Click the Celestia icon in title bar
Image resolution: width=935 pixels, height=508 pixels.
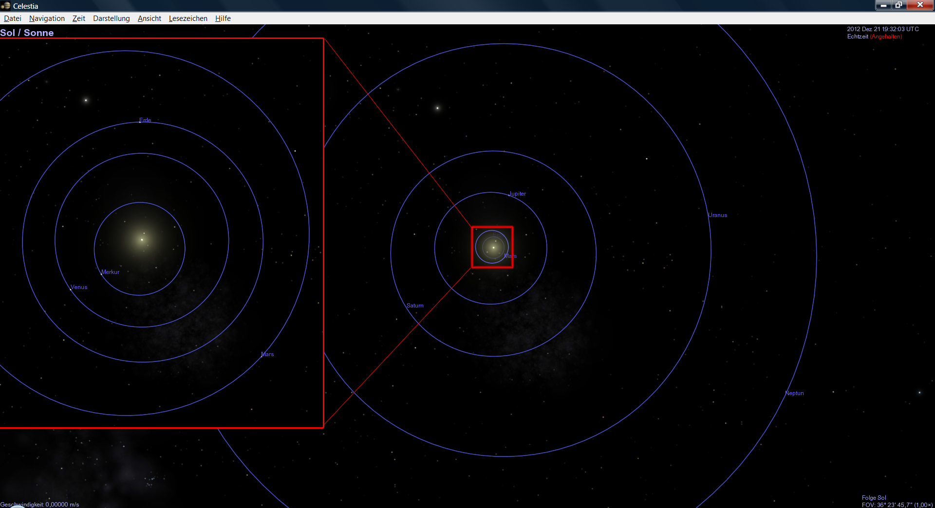(x=6, y=6)
